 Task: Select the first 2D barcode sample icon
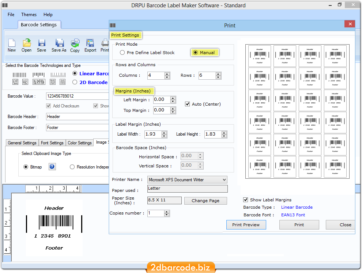15,82
